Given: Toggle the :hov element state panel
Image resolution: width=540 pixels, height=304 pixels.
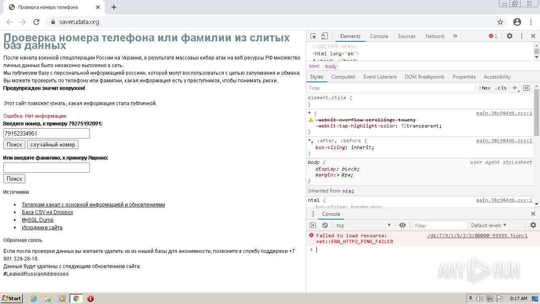Looking at the screenshot, I should click(485, 88).
